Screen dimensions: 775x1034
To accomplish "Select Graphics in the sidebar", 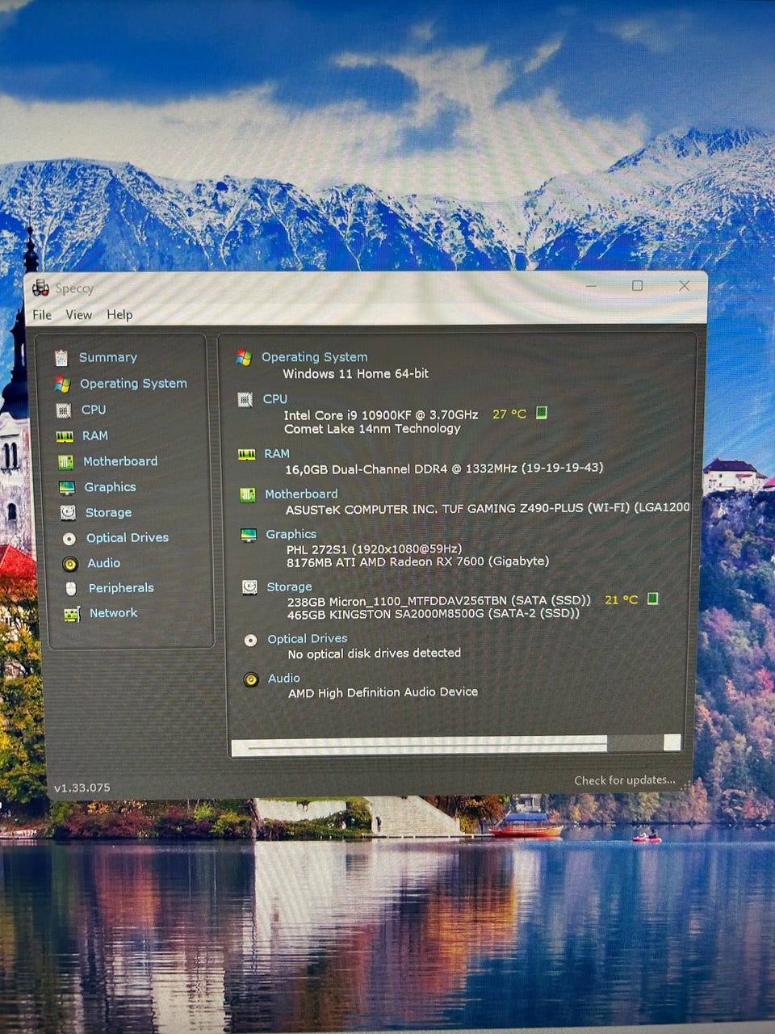I will click(110, 488).
